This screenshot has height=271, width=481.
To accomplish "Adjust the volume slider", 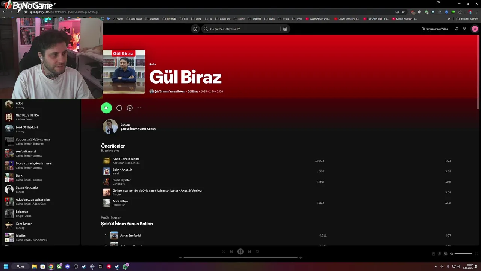I will (x=463, y=254).
